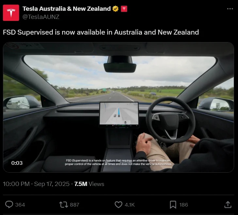Like the post with the heart icon
Viewport: 238px width, 215px height.
[x=119, y=205]
